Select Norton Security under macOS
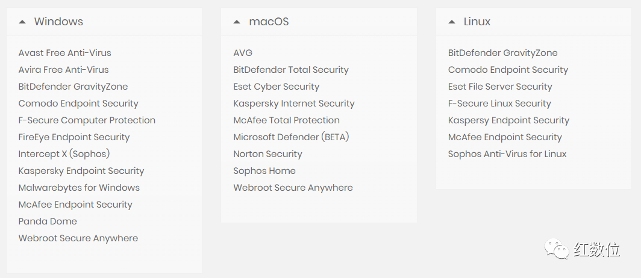The height and width of the screenshot is (278, 641). [x=267, y=154]
